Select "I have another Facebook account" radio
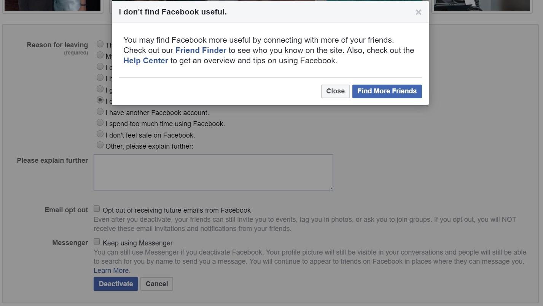 [x=100, y=112]
